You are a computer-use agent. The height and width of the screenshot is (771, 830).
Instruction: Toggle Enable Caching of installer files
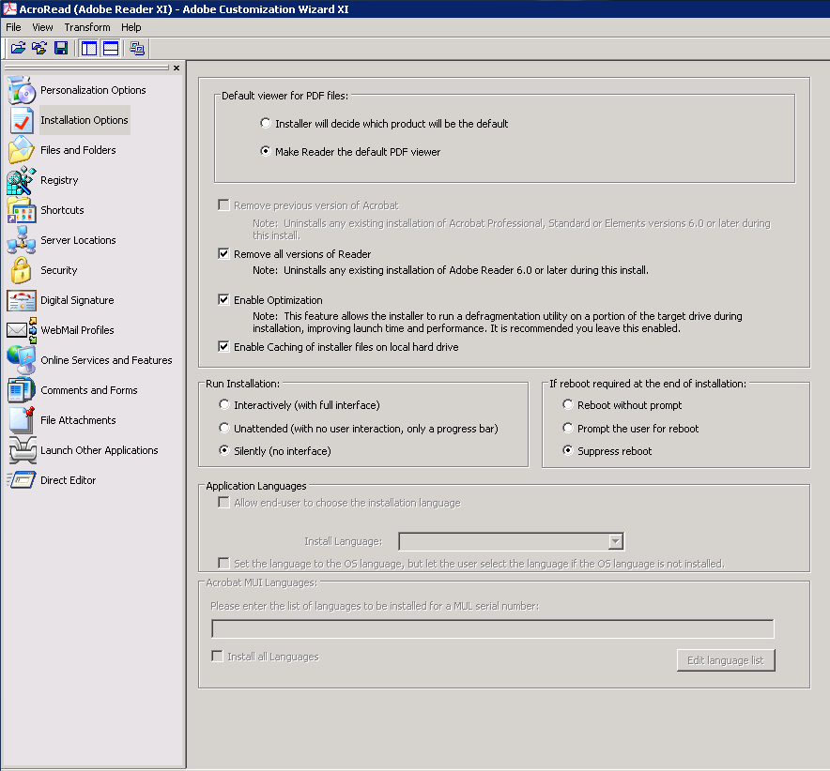(223, 347)
